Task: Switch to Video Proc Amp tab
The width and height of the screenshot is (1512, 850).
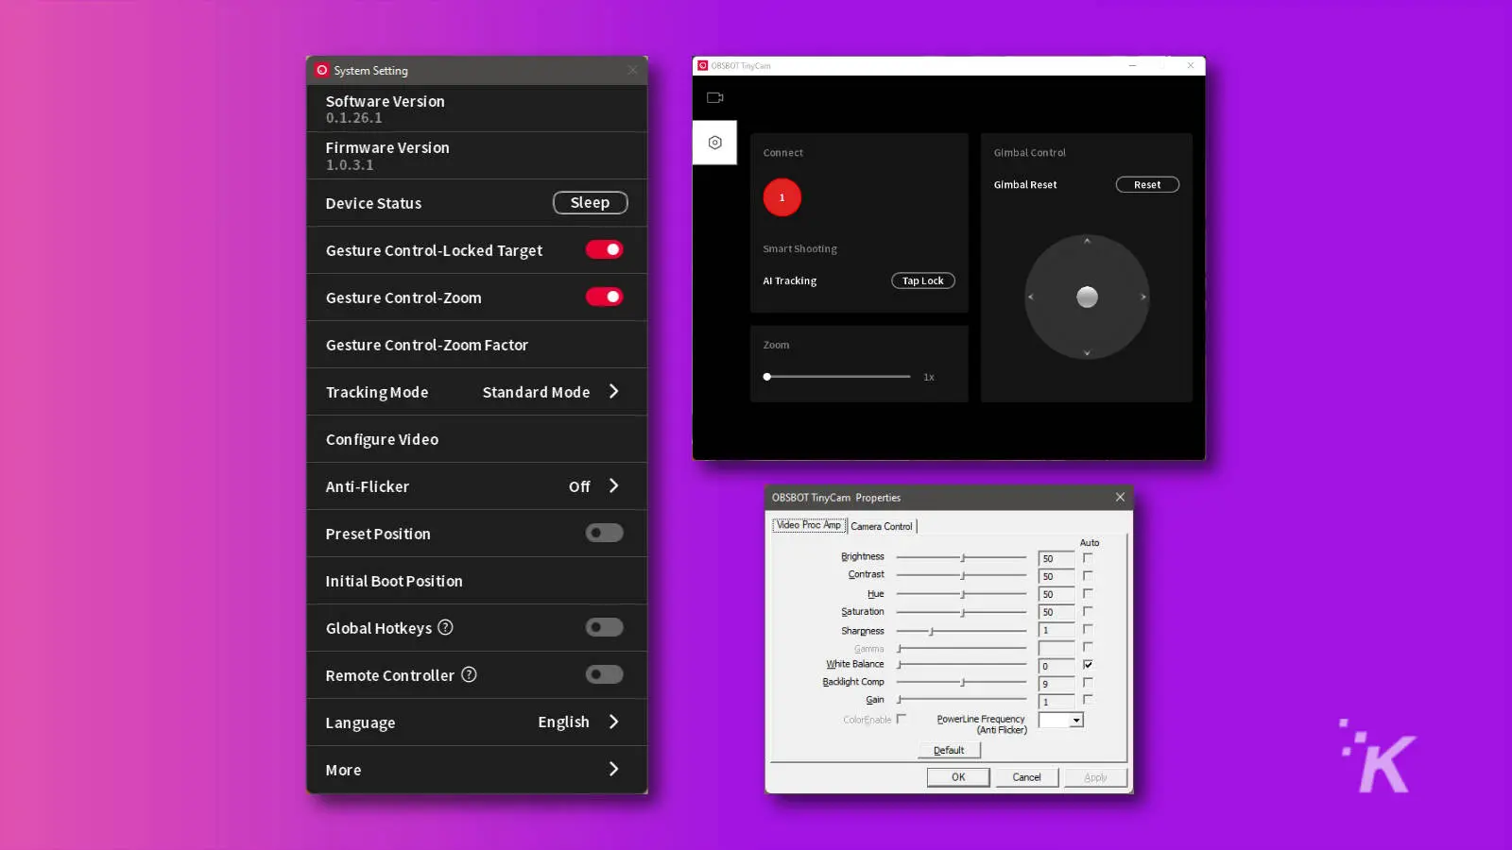Action: click(809, 525)
